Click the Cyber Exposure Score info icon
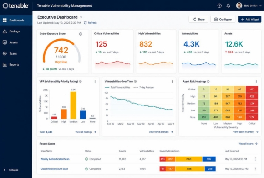This screenshot has height=178, width=264. (x=81, y=34)
